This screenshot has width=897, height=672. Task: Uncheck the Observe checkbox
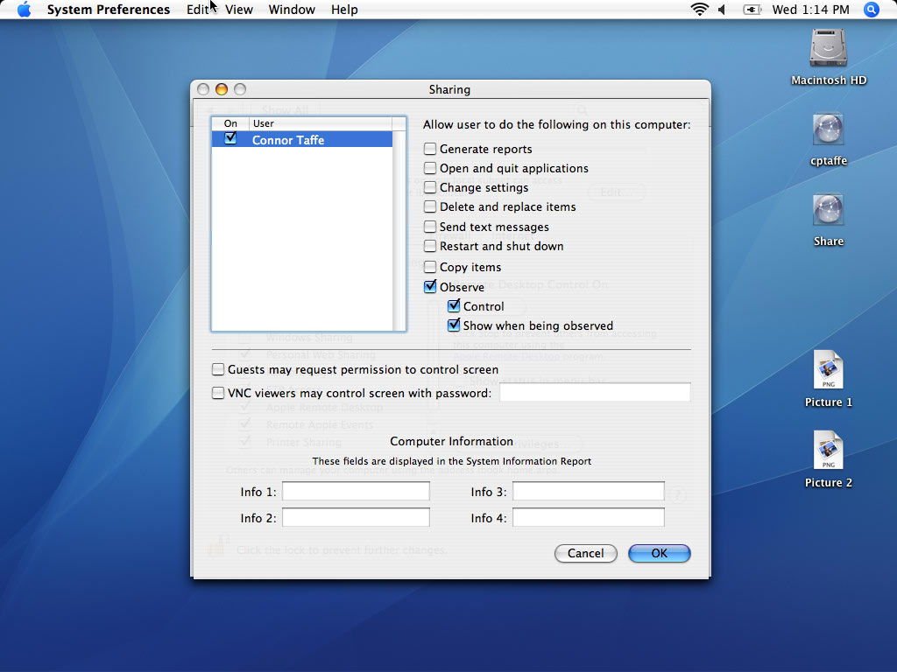coord(430,286)
